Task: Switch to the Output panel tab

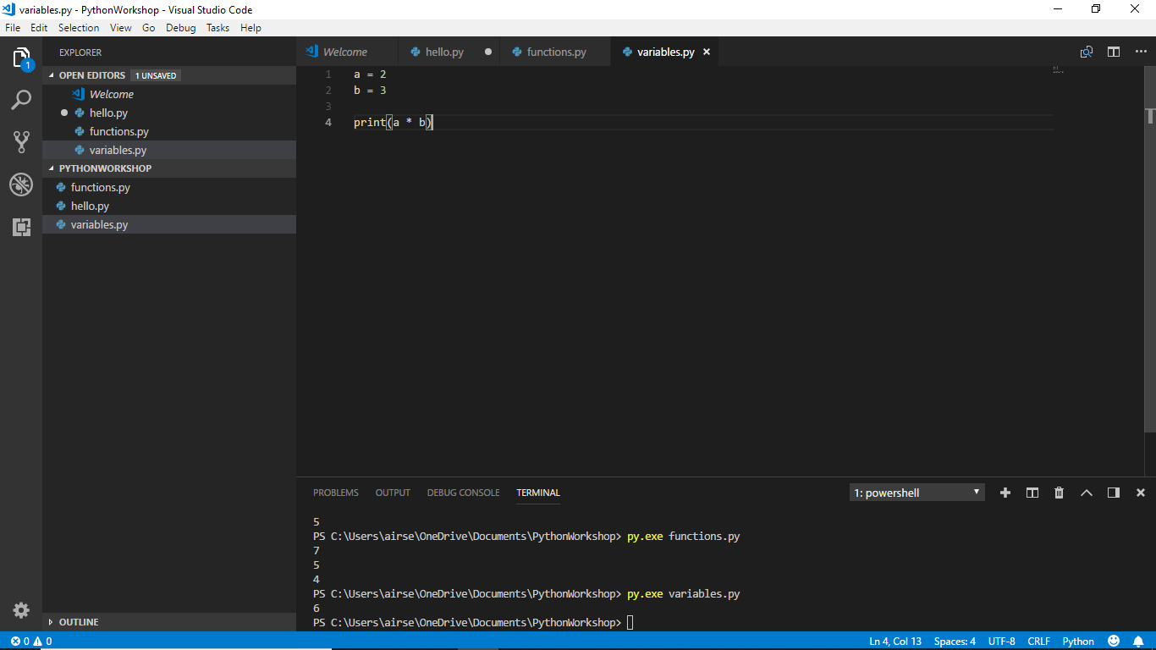Action: pos(393,493)
